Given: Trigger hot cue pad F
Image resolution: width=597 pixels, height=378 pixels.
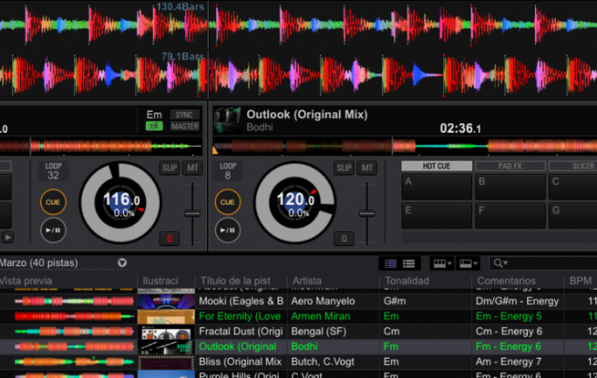Looking at the screenshot, I should coord(511,216).
